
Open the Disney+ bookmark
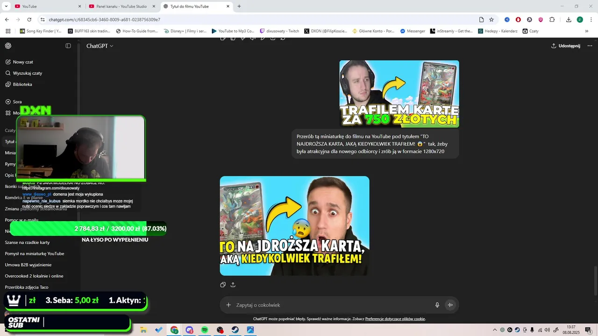point(185,31)
